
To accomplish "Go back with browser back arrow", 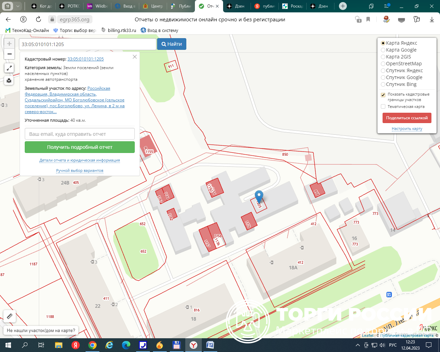I will 8,20.
